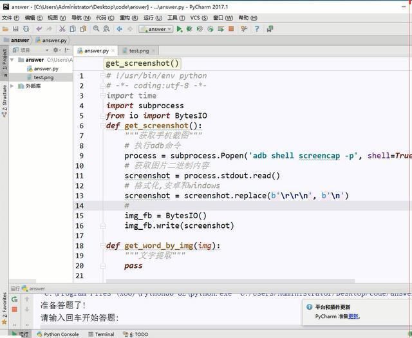Close the test.png editor tab
The width and height of the screenshot is (412, 338).
(153, 50)
